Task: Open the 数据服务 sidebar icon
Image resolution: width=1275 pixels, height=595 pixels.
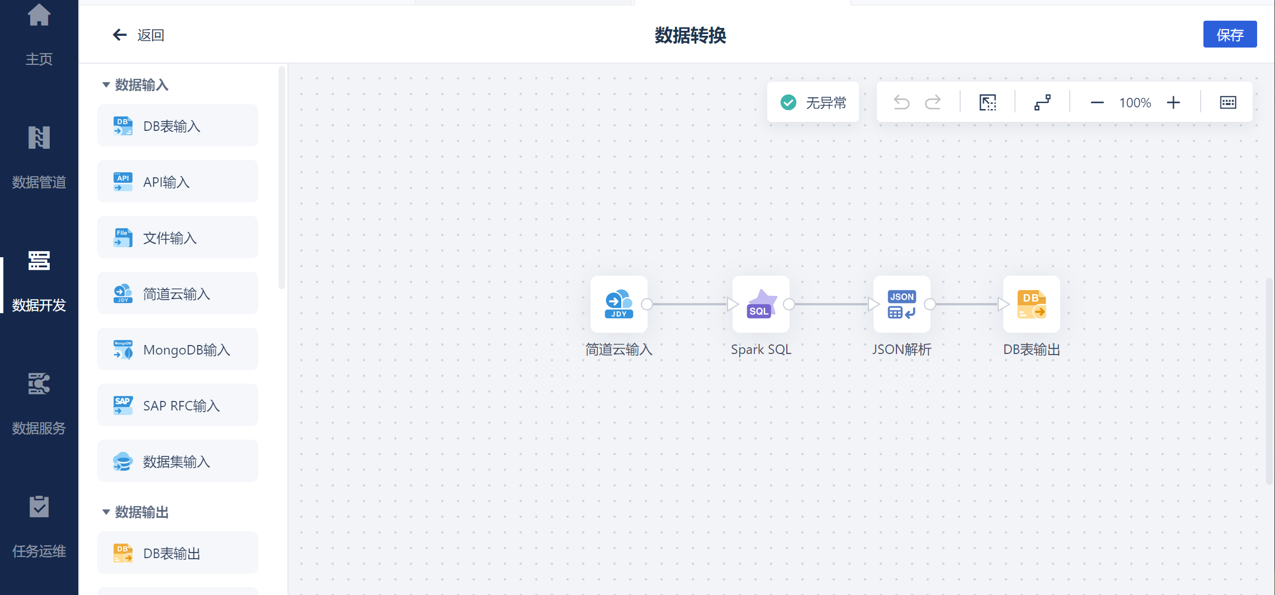Action: point(39,384)
